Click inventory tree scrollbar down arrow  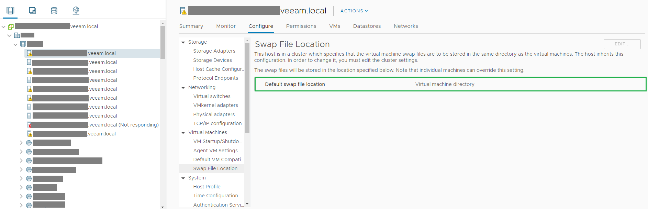pos(163,207)
